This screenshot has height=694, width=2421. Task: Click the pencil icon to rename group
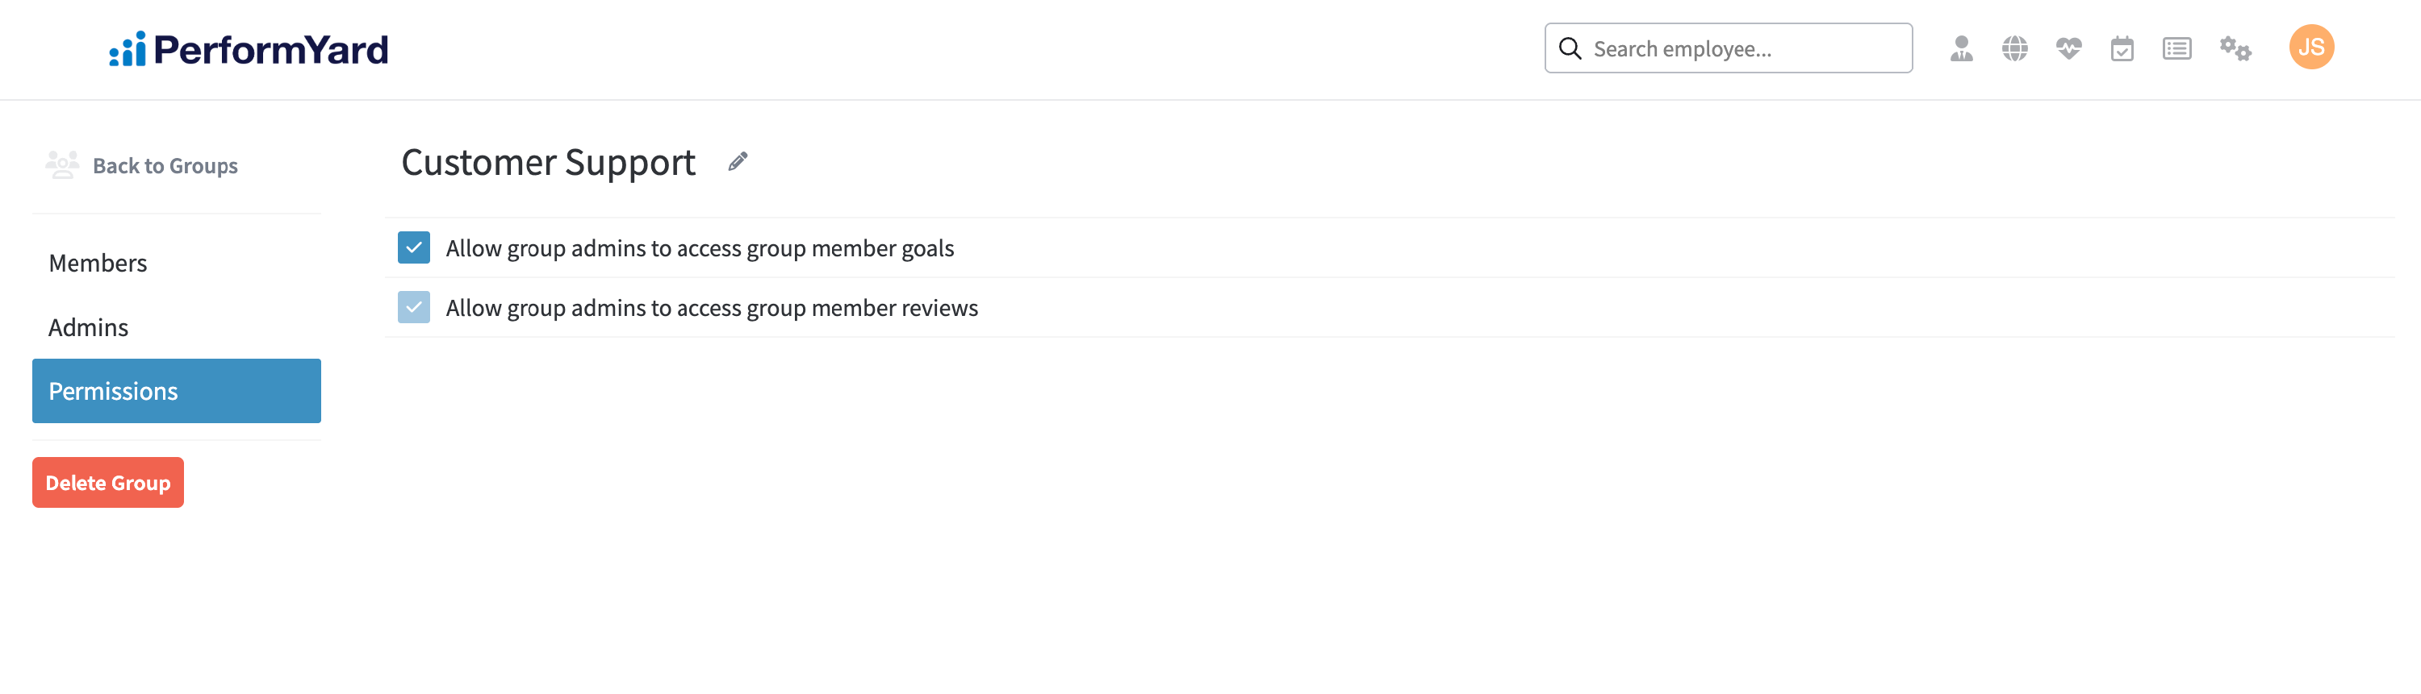738,161
